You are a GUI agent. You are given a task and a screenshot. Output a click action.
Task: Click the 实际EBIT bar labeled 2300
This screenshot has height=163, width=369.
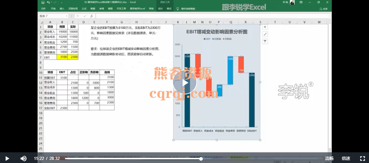tap(252, 100)
